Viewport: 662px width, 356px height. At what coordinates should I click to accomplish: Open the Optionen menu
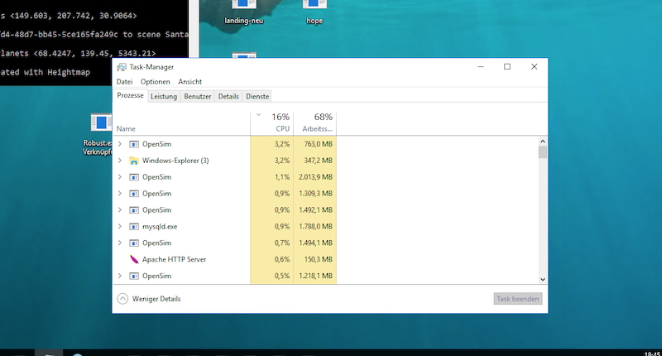tap(156, 81)
